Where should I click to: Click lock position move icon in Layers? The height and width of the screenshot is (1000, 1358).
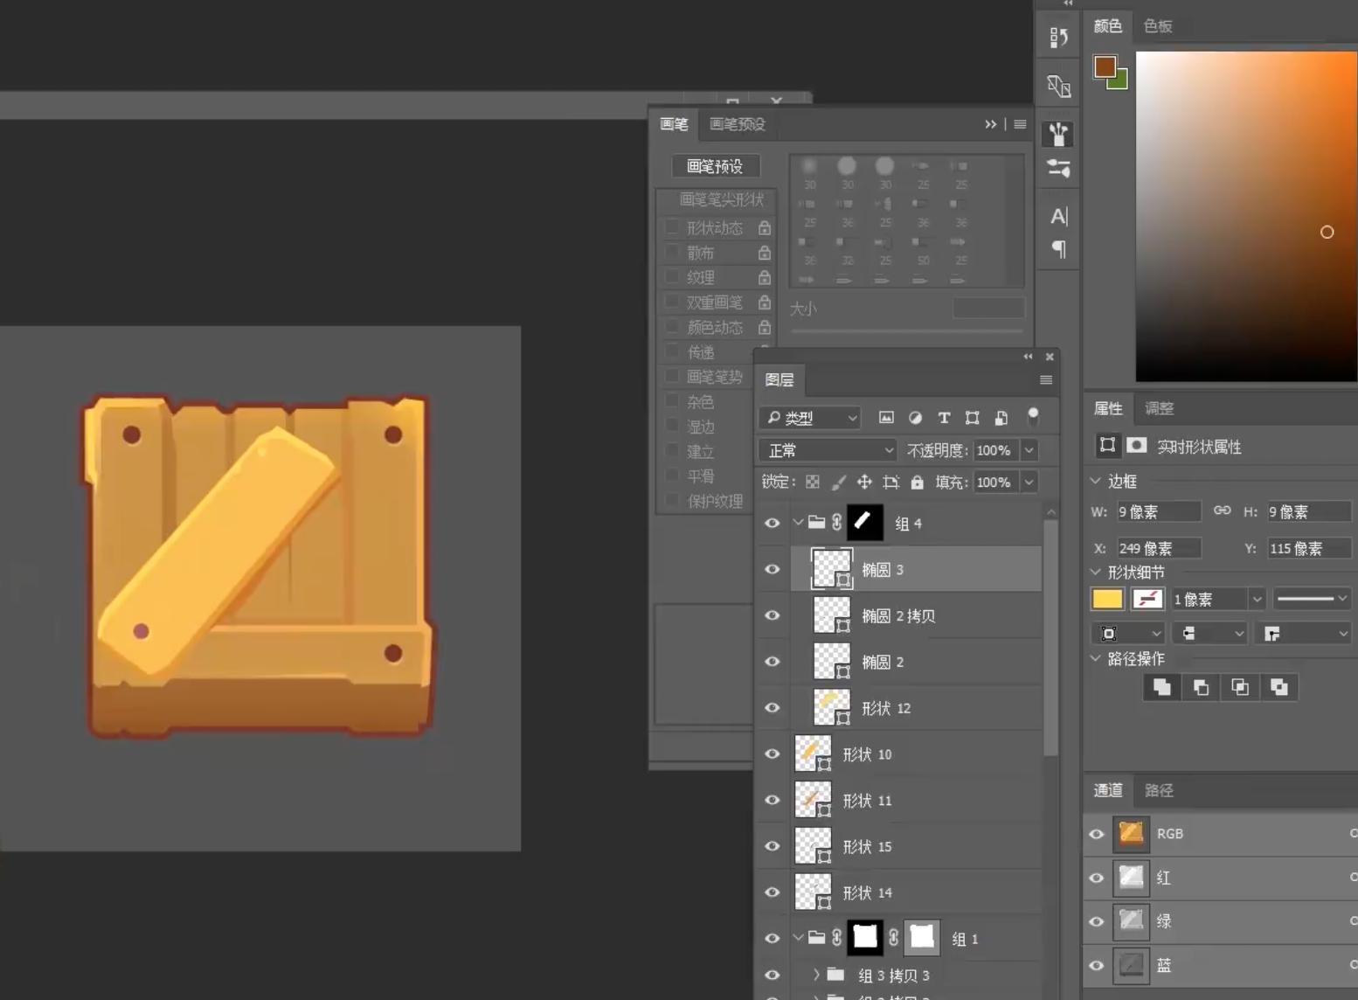pos(864,483)
